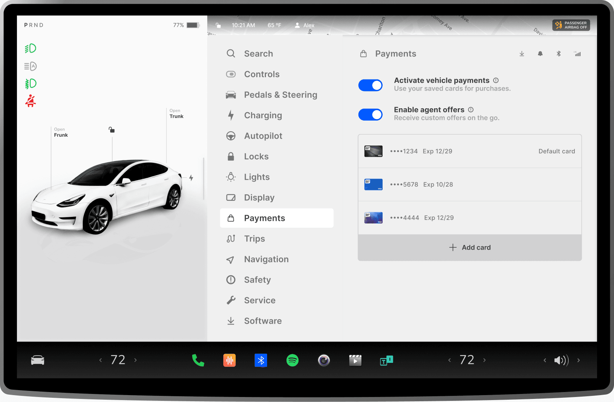
Task: Click info icon next to Activate vehicle payments
Action: point(496,80)
